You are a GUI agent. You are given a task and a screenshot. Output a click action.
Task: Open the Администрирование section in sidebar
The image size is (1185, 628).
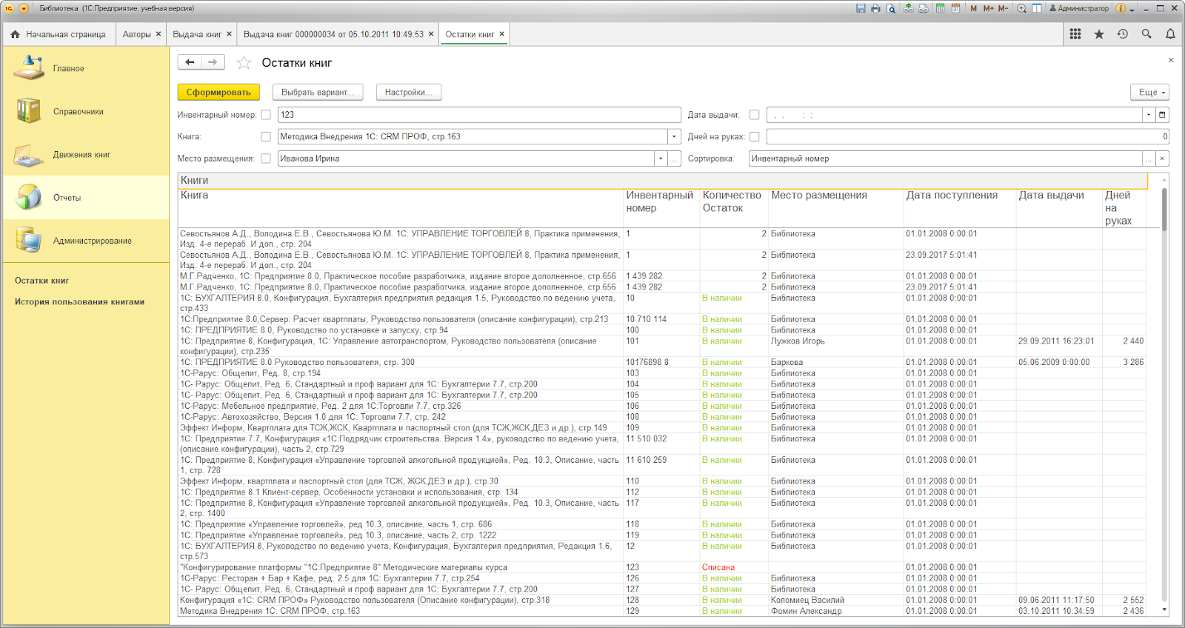tap(86, 241)
